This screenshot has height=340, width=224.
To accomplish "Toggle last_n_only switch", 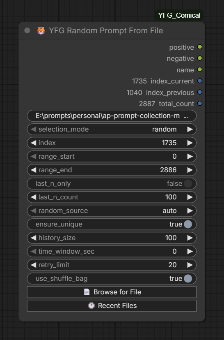I will point(188,183).
